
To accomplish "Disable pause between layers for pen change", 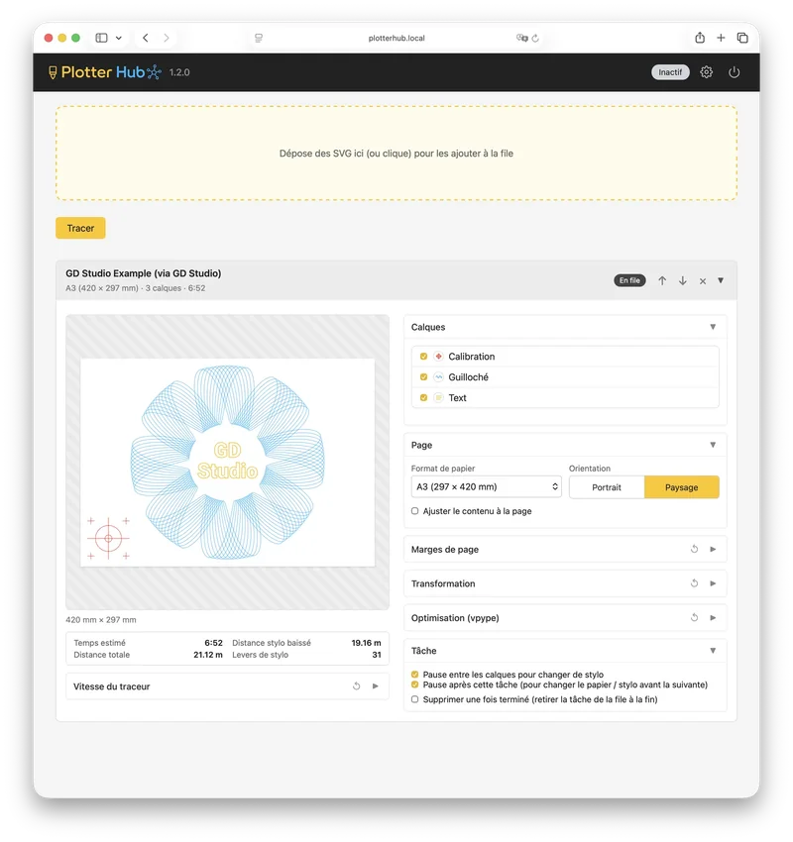I will [x=414, y=674].
